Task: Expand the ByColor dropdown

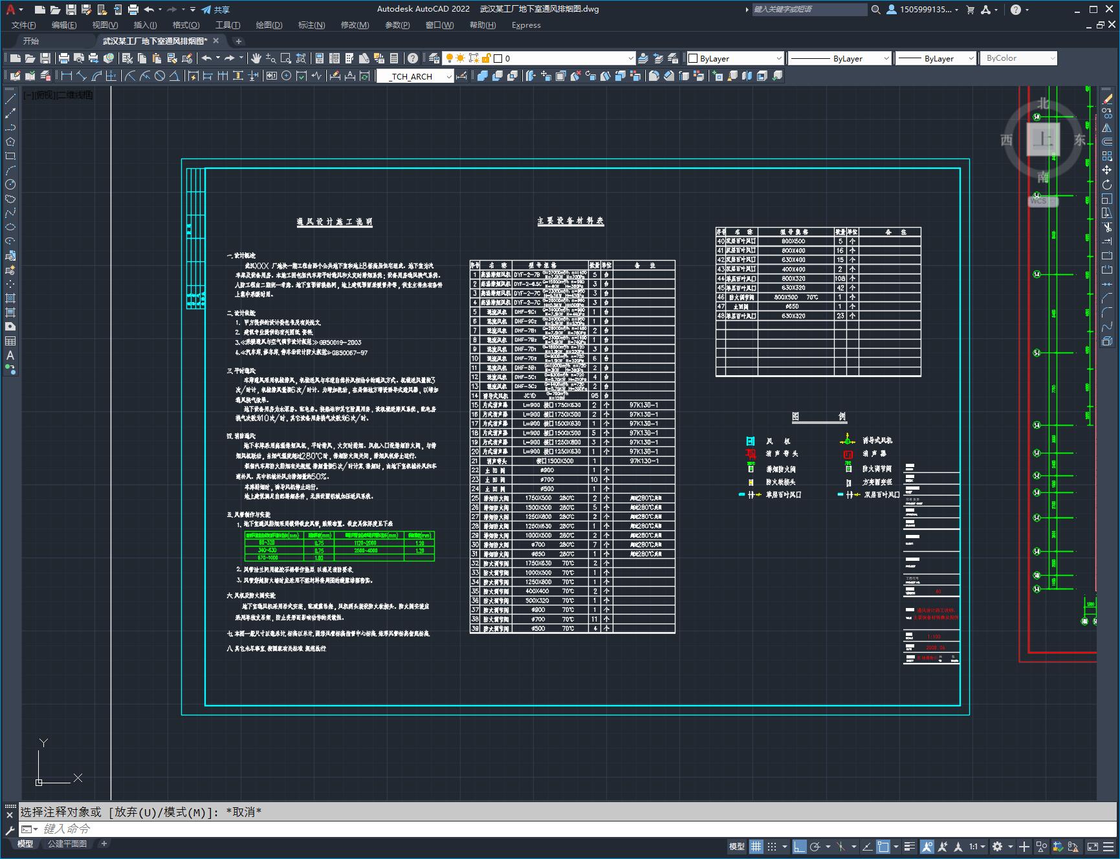Action: pyautogui.click(x=1018, y=58)
